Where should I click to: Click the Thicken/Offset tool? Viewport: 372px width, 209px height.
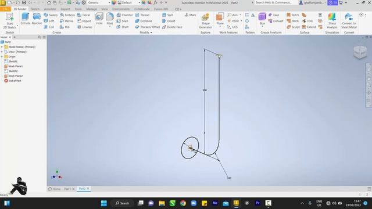(147, 27)
